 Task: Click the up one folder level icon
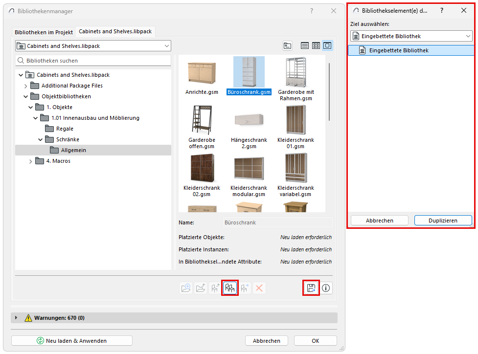288,45
